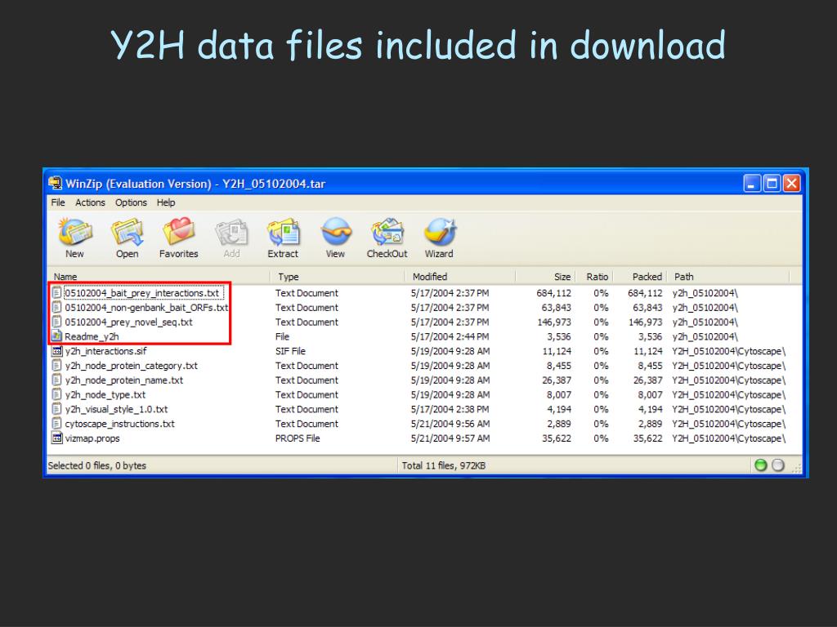Viewport: 837px width, 627px height.
Task: Click file icon of y2h_node_protein_name.txt
Action: (56, 380)
